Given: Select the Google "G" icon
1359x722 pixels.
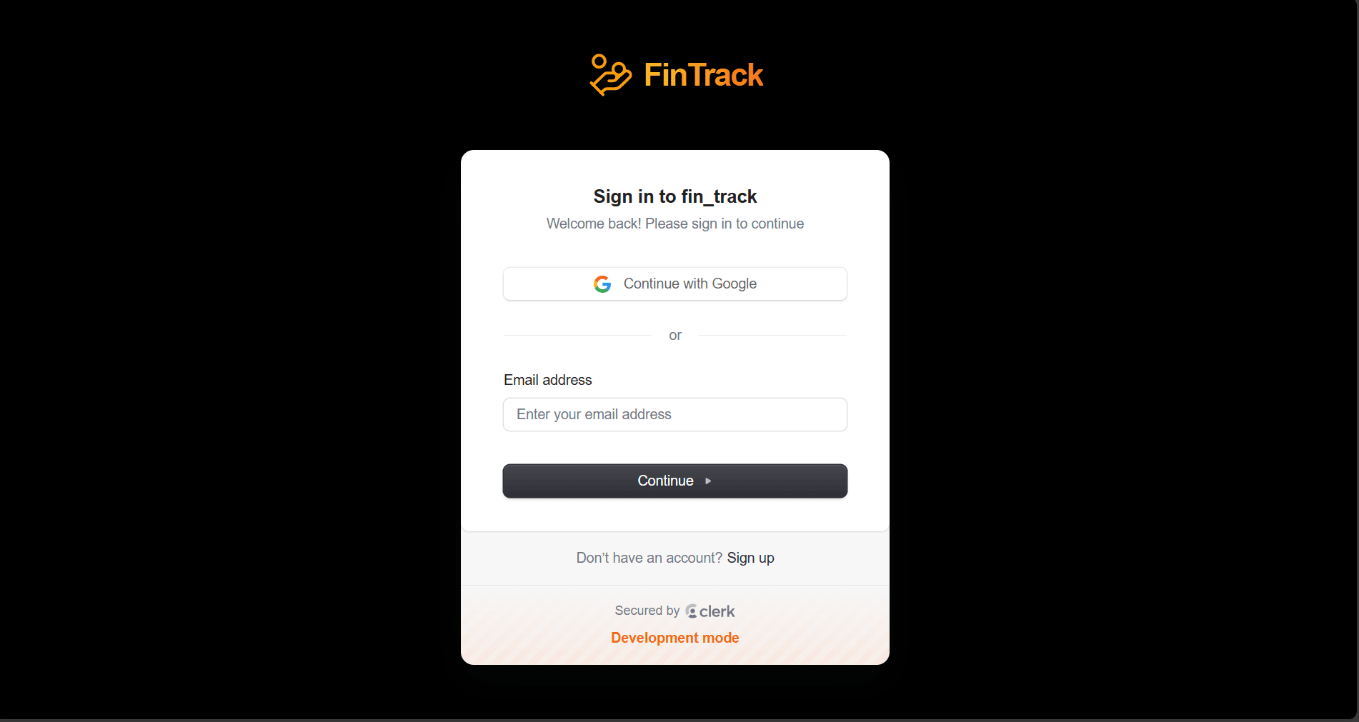Looking at the screenshot, I should (602, 284).
